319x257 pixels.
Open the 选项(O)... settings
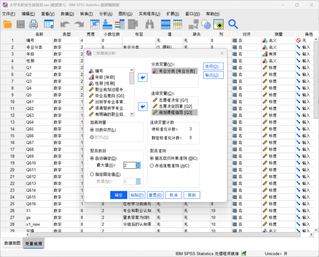click(213, 66)
